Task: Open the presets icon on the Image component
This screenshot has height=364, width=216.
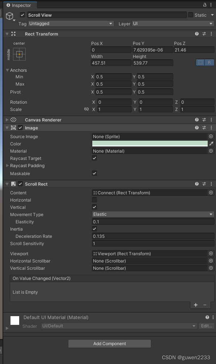Action: (204, 128)
